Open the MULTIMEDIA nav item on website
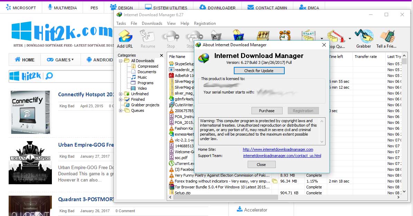The height and width of the screenshot is (216, 413). coord(62,8)
